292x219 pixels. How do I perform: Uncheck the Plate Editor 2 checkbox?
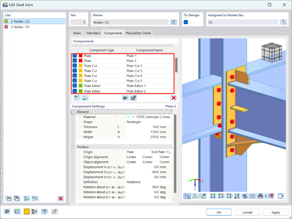(x=75, y=91)
